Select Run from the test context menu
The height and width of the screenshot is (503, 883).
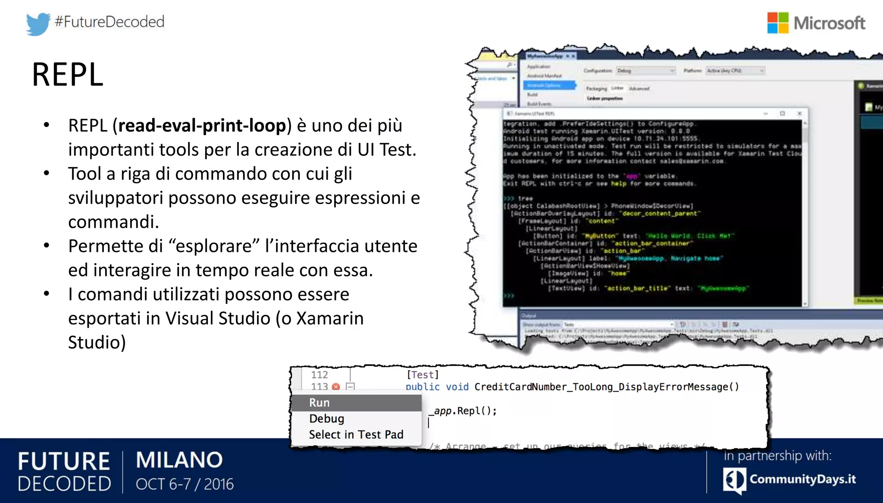(x=356, y=402)
